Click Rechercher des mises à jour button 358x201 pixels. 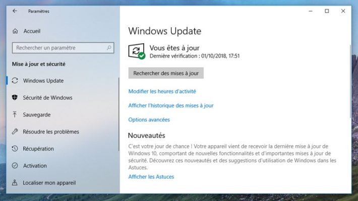tap(166, 73)
